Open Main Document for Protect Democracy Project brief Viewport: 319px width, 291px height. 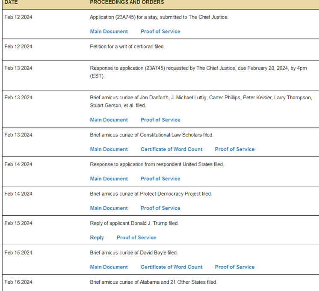pyautogui.click(x=109, y=208)
